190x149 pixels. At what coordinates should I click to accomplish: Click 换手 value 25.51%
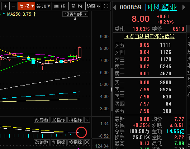[x=141, y=137]
